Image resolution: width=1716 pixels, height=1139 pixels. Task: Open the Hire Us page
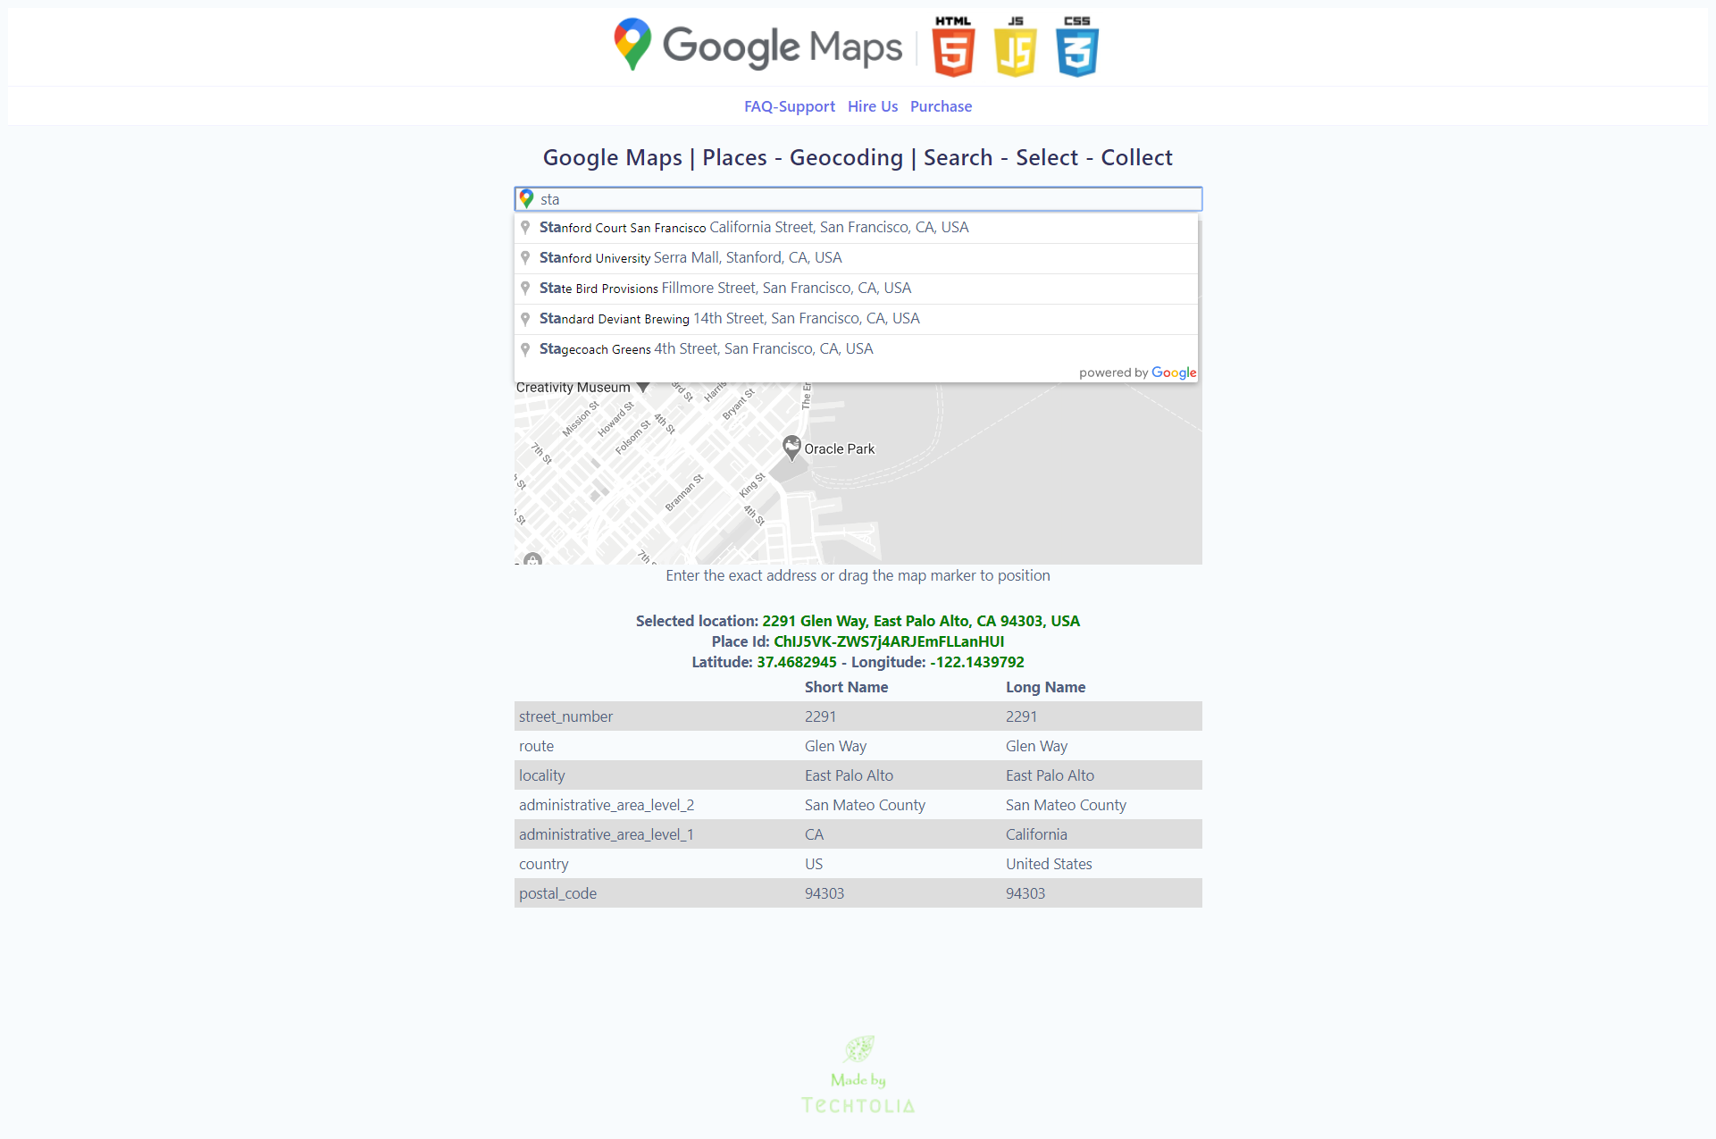click(x=872, y=106)
